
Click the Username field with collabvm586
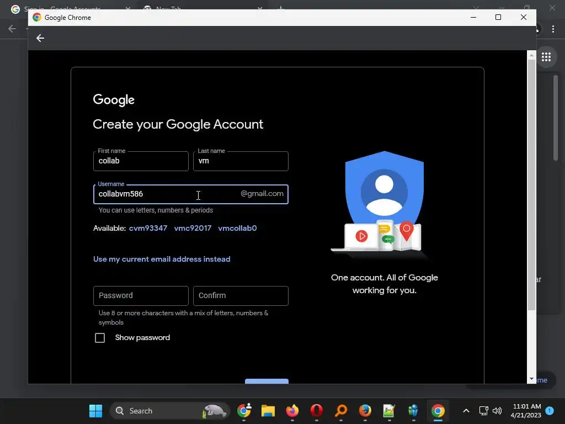pos(190,194)
